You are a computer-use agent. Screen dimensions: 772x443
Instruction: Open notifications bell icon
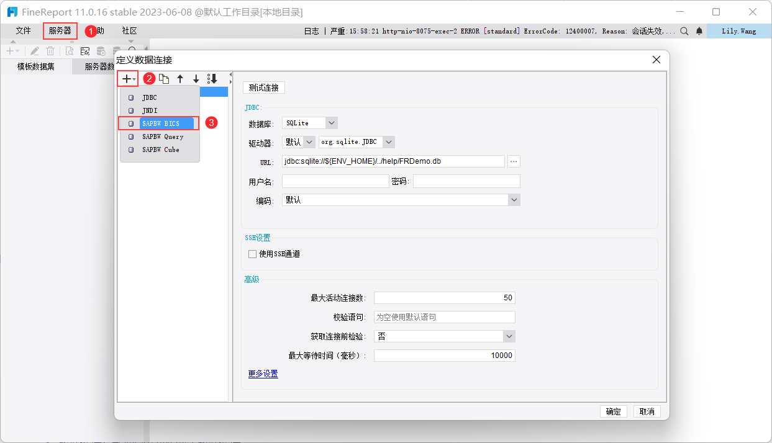point(699,31)
